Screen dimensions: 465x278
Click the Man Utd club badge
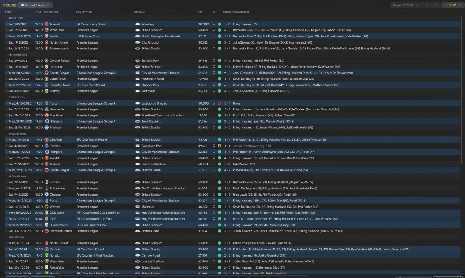click(x=46, y=158)
